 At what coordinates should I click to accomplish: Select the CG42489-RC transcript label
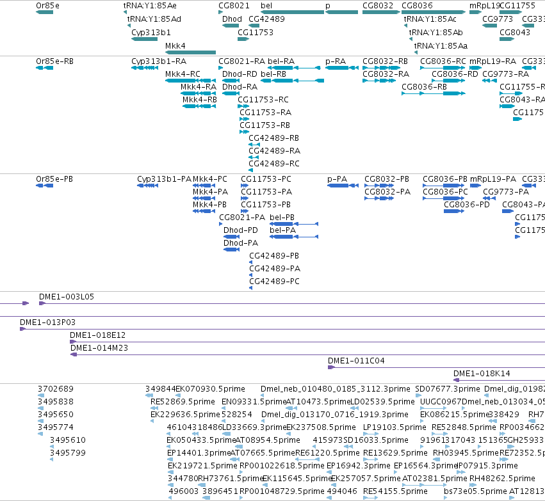point(274,164)
